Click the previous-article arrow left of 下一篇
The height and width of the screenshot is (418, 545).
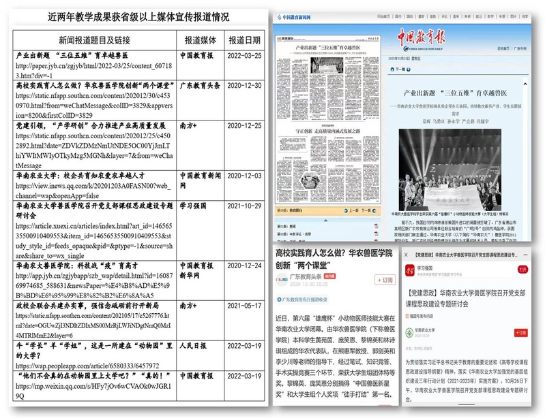click(392, 69)
